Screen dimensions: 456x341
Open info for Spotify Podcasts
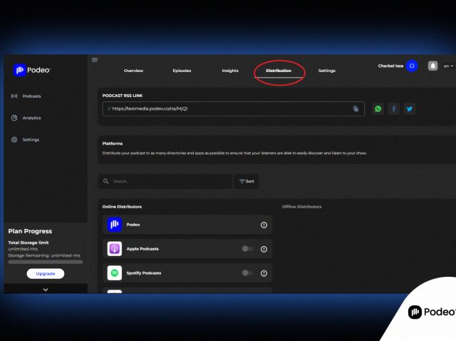[264, 273]
